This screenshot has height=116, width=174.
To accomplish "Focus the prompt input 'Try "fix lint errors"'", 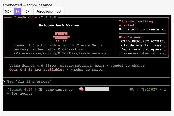I will (x=86, y=82).
